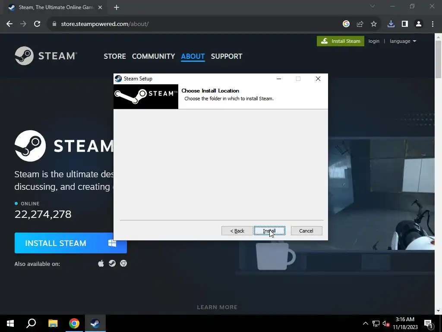Click the blue INSTALL STEAM button
Viewport: 442px width, 332px height.
tap(70, 243)
